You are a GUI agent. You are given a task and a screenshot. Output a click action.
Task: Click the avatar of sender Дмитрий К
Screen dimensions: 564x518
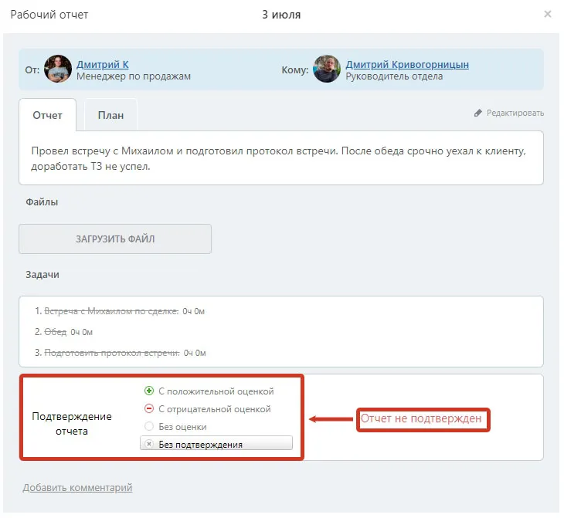(58, 69)
